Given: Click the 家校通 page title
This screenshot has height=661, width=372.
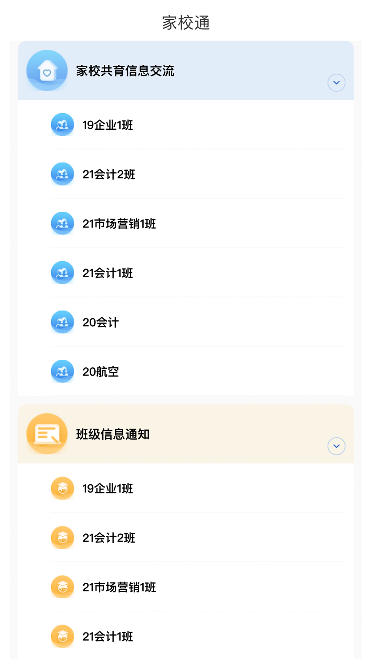Looking at the screenshot, I should (x=186, y=23).
